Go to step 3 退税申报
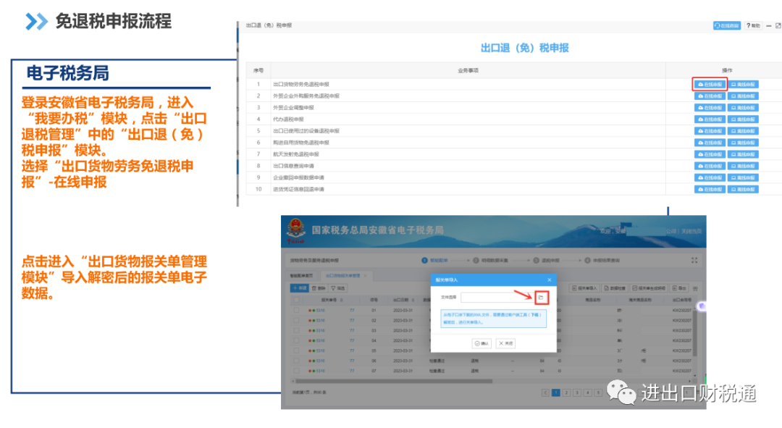The width and height of the screenshot is (782, 428). click(546, 261)
